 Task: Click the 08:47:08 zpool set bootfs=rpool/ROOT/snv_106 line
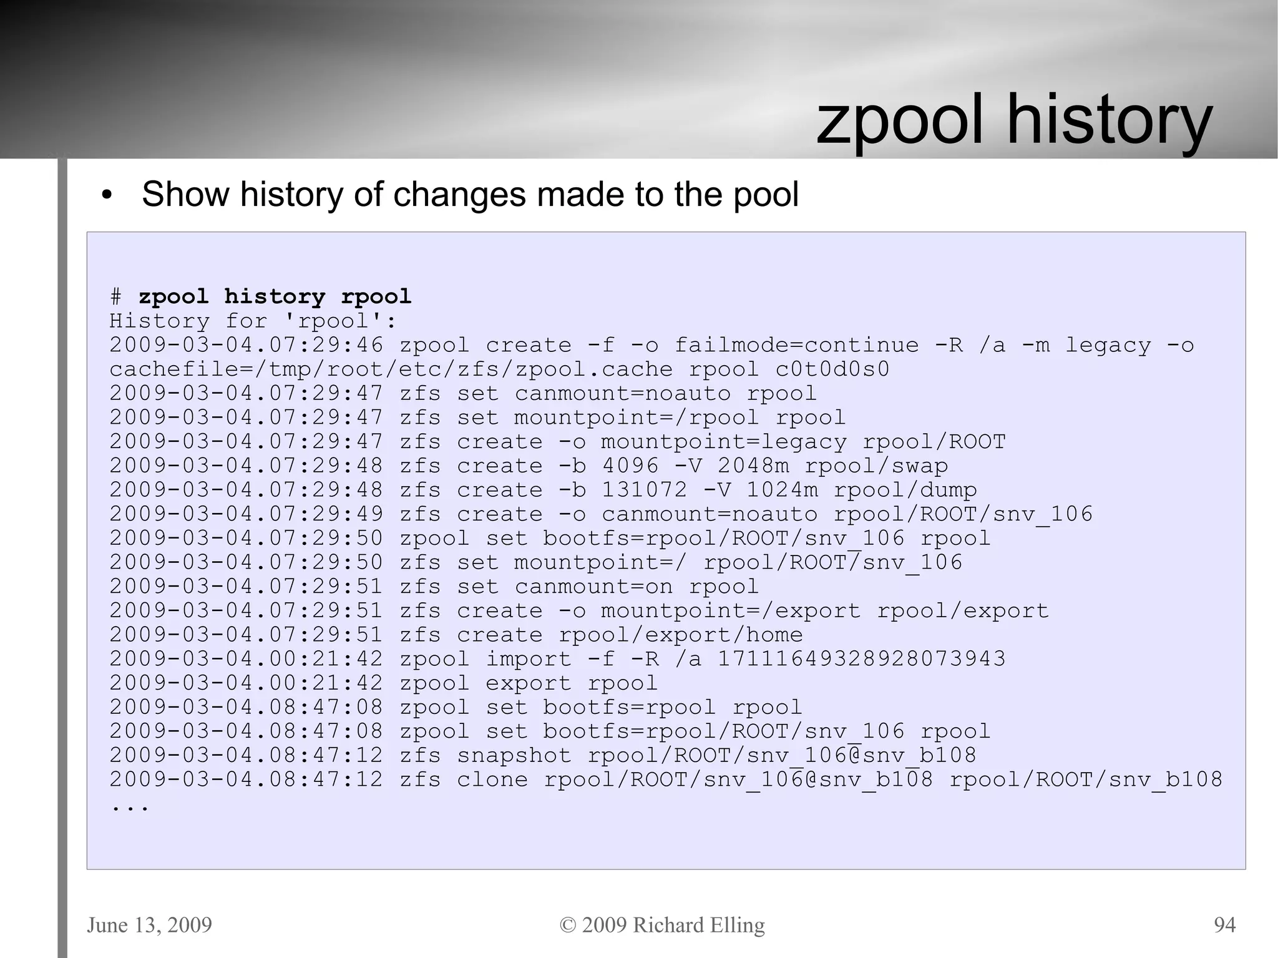point(550,731)
